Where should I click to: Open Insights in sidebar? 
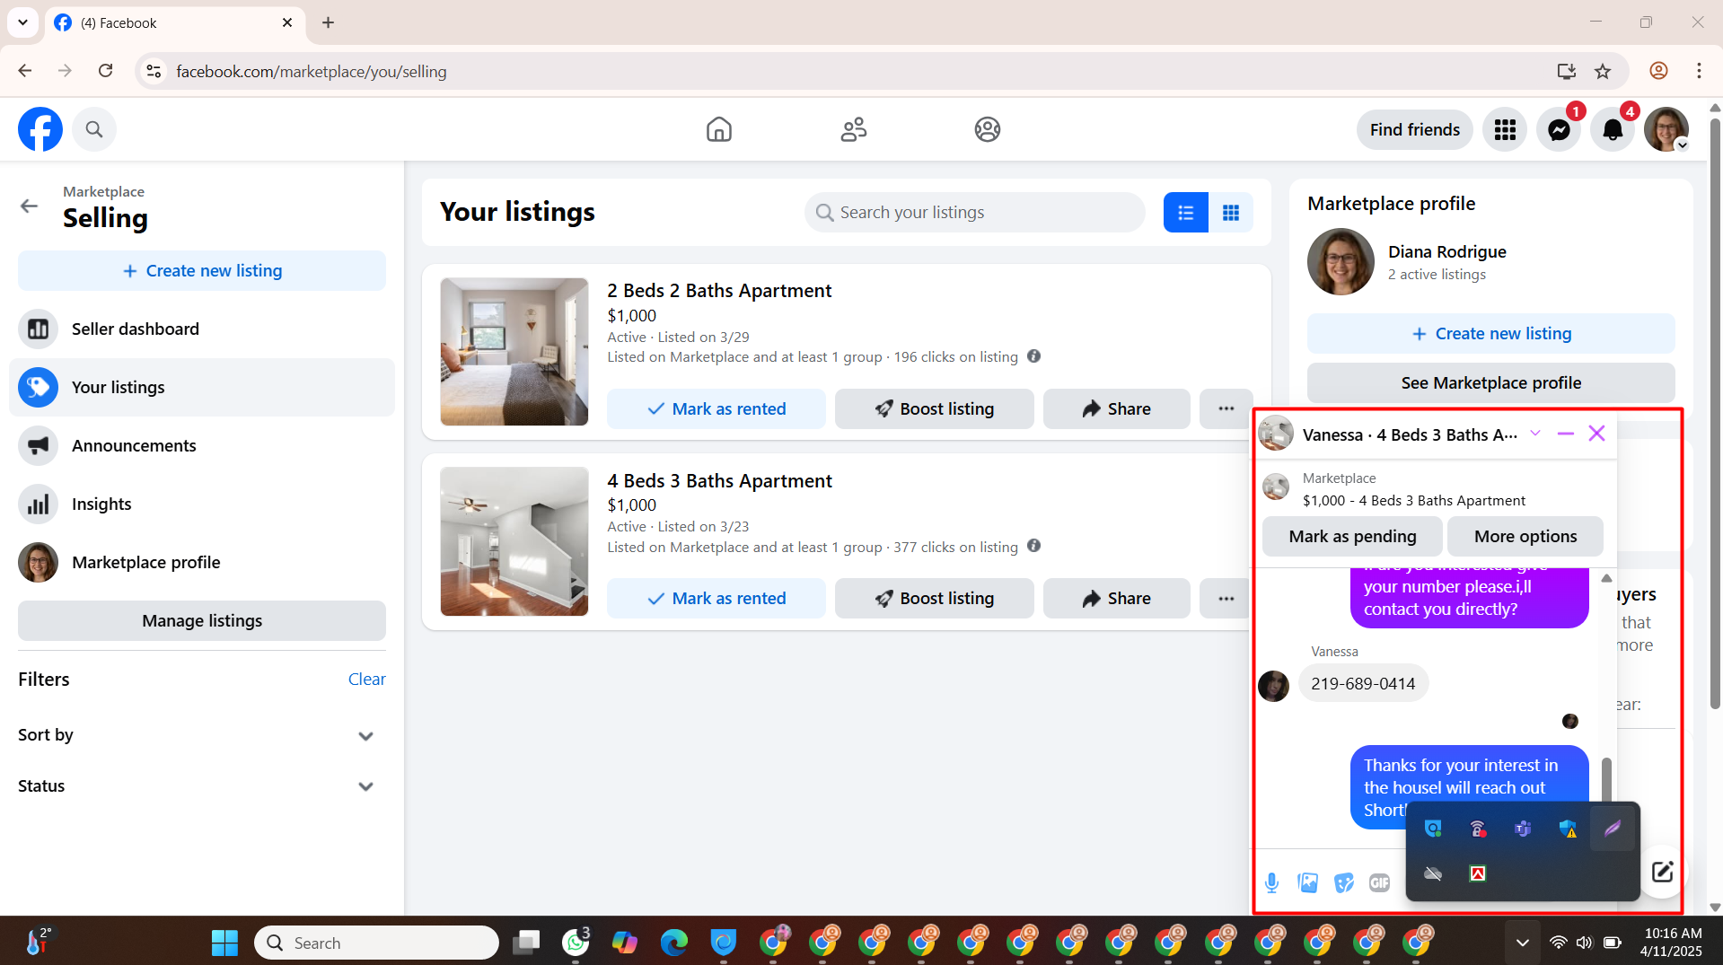tap(202, 504)
